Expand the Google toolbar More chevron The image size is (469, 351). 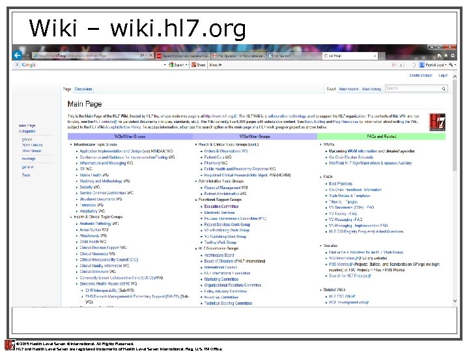pyautogui.click(x=216, y=65)
